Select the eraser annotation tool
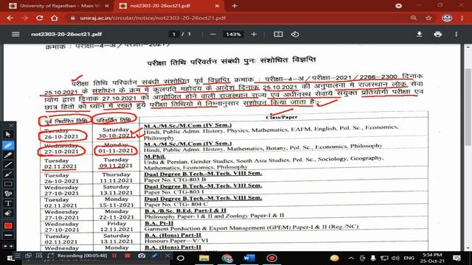This screenshot has height=265, width=472. pos(8,213)
